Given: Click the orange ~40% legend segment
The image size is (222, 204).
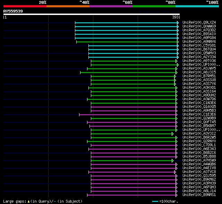Looking at the screenshot, I should tap(68, 6).
